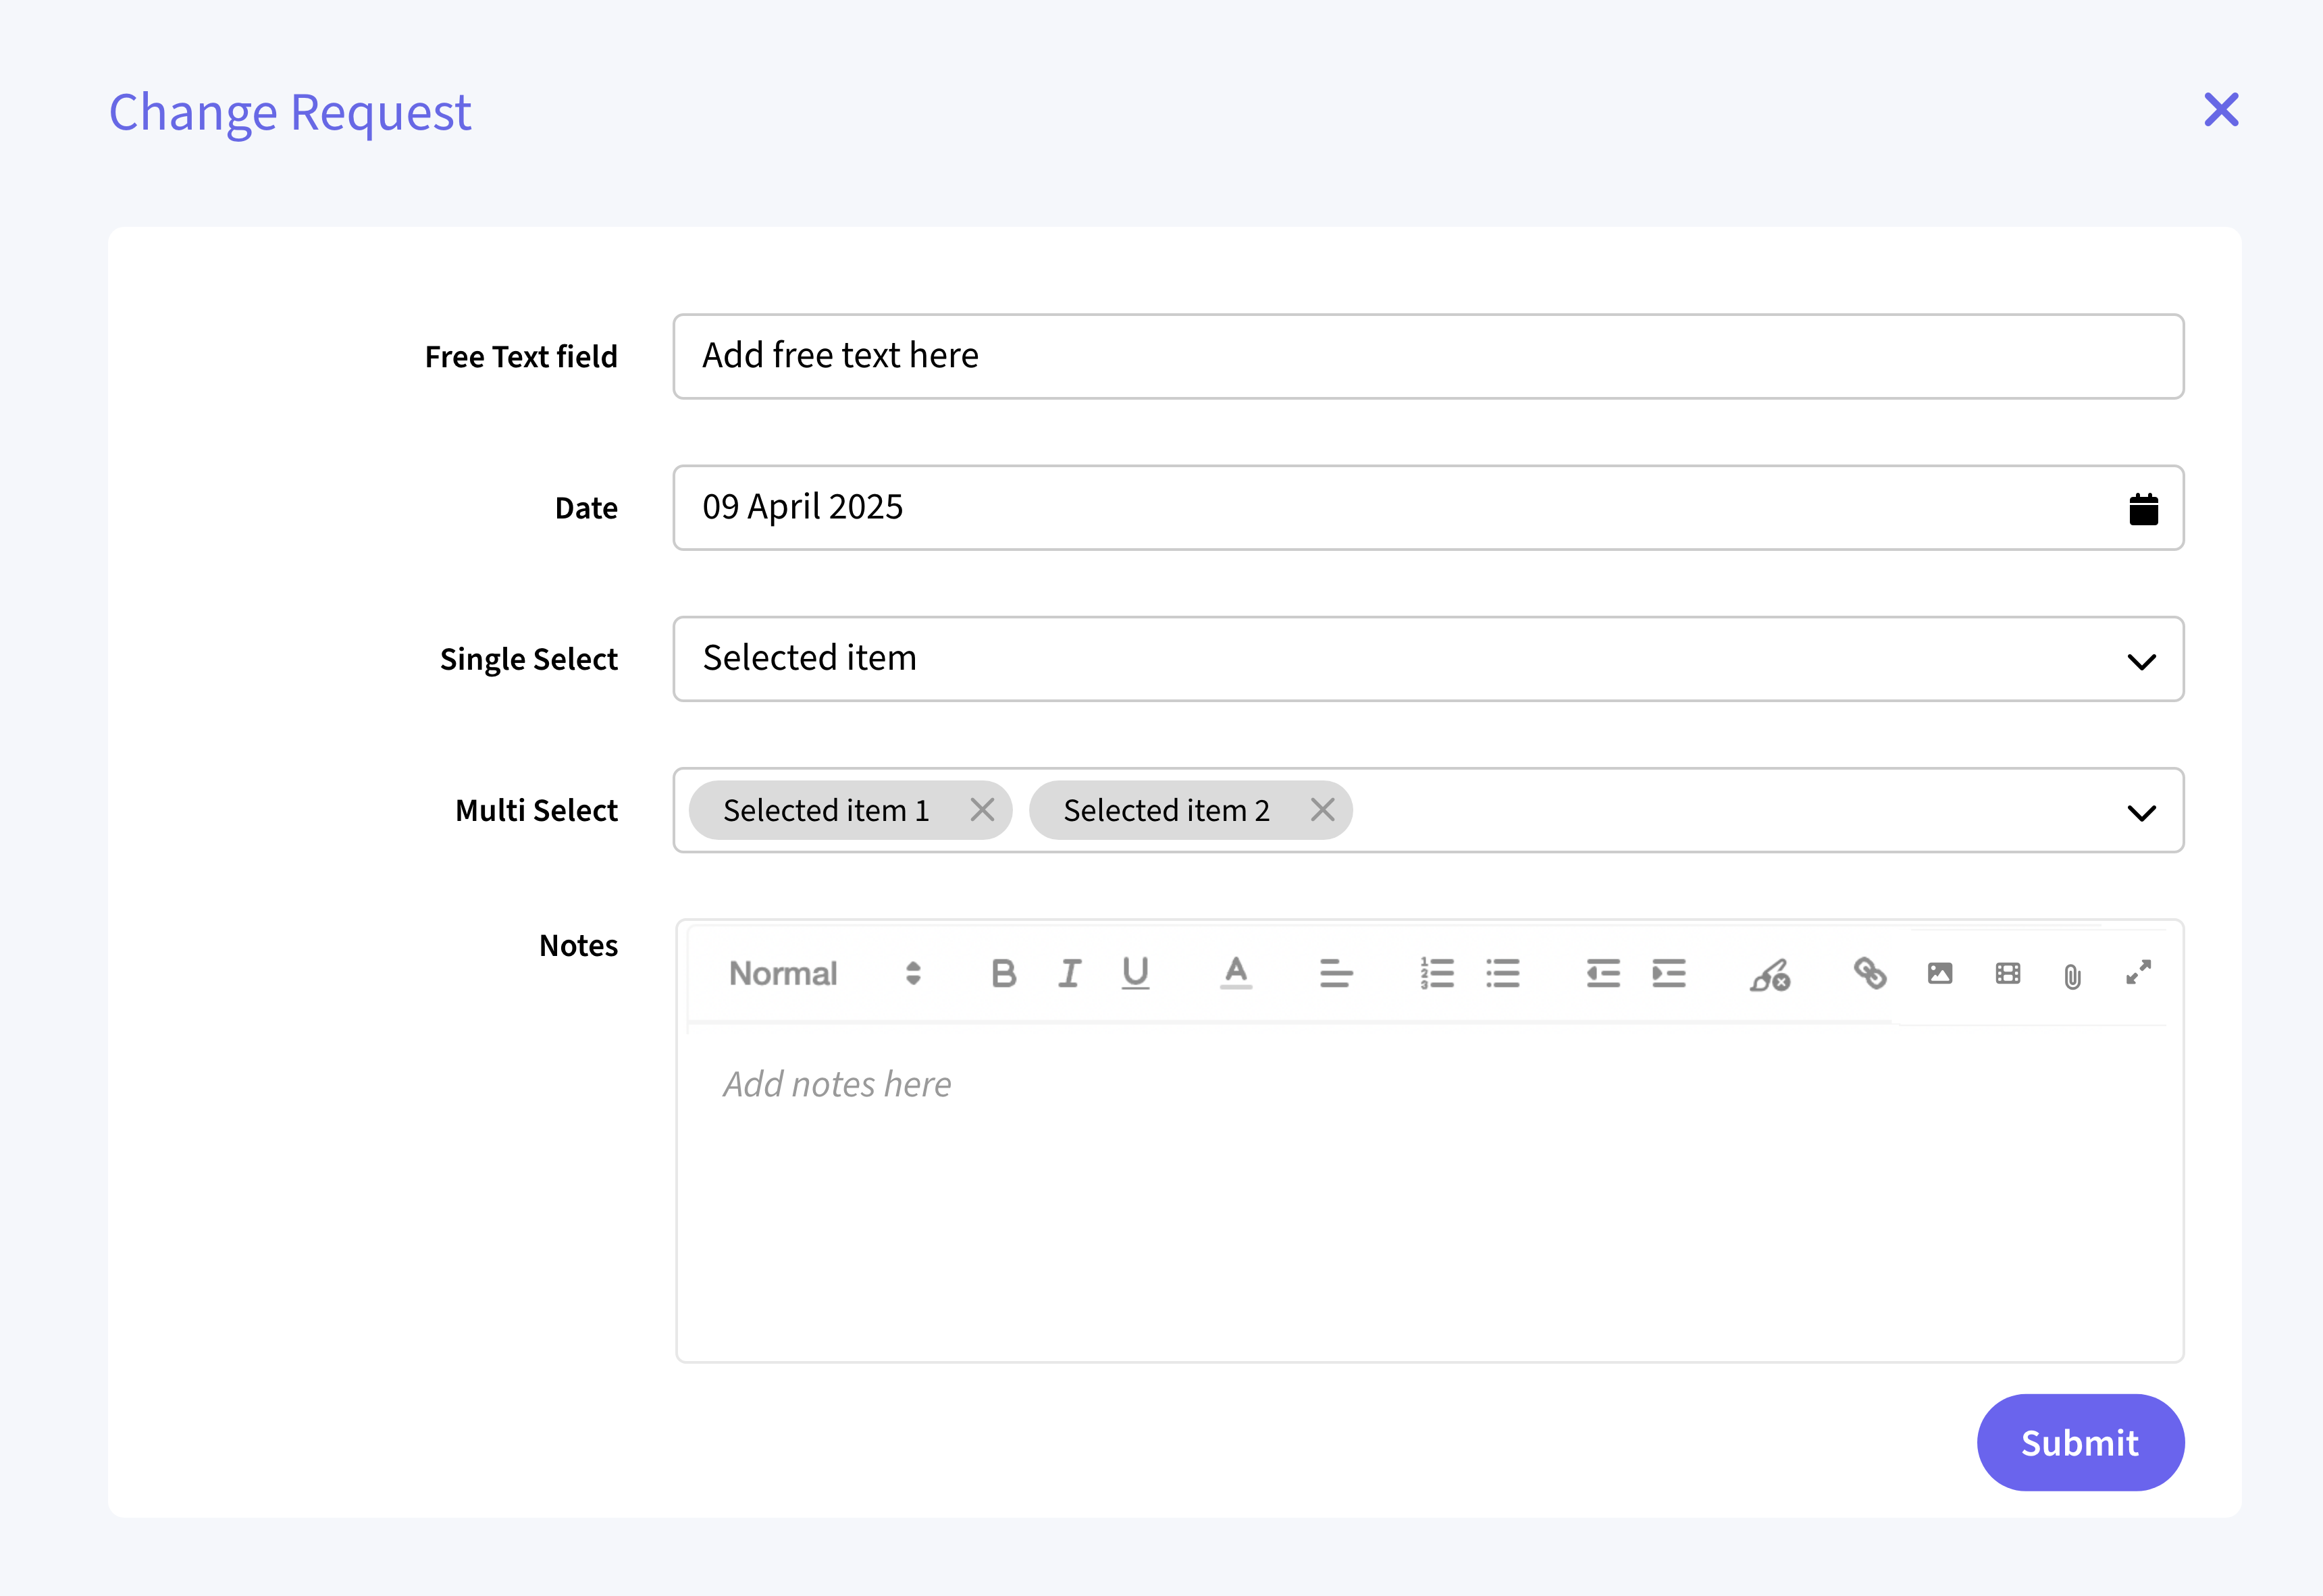Image resolution: width=2323 pixels, height=1596 pixels.
Task: Remove the Selected item 1 chip
Action: (x=982, y=810)
